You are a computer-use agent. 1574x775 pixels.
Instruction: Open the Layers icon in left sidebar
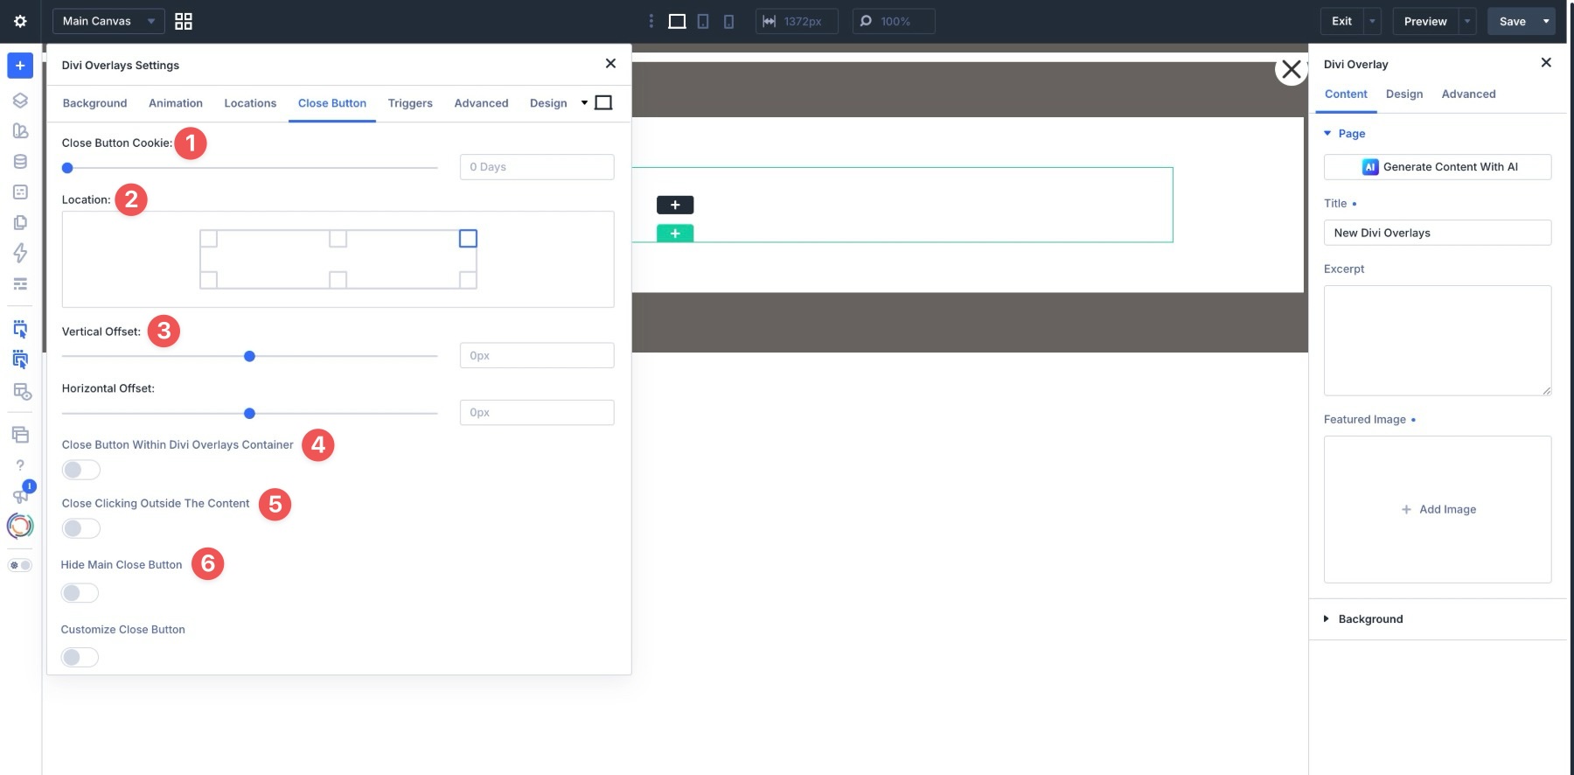(x=20, y=100)
